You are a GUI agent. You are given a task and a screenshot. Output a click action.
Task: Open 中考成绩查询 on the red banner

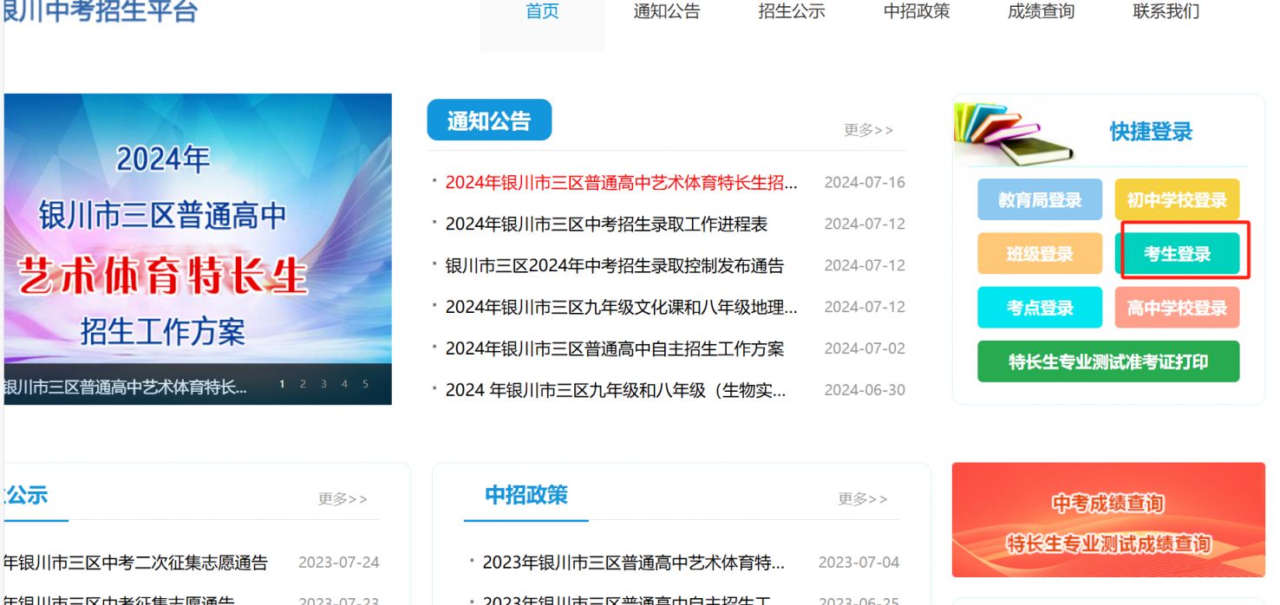1107,504
